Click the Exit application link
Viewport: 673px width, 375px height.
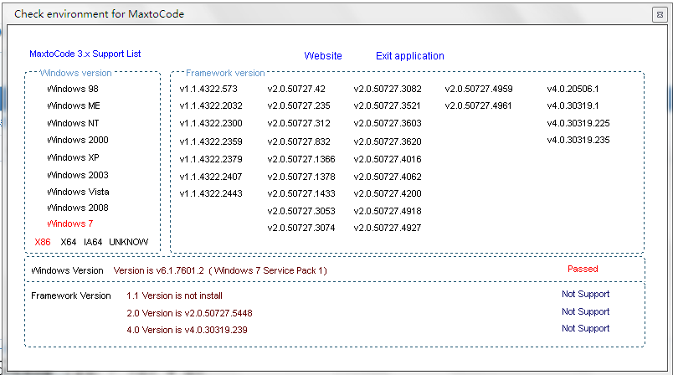tap(410, 56)
